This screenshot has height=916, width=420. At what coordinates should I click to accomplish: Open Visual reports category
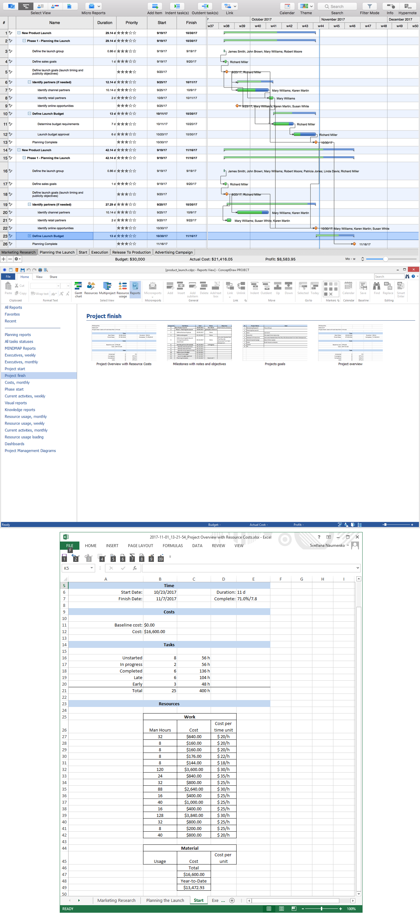click(16, 403)
